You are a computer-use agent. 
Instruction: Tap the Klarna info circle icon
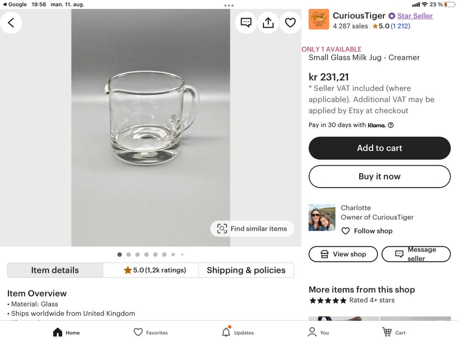pyautogui.click(x=391, y=125)
